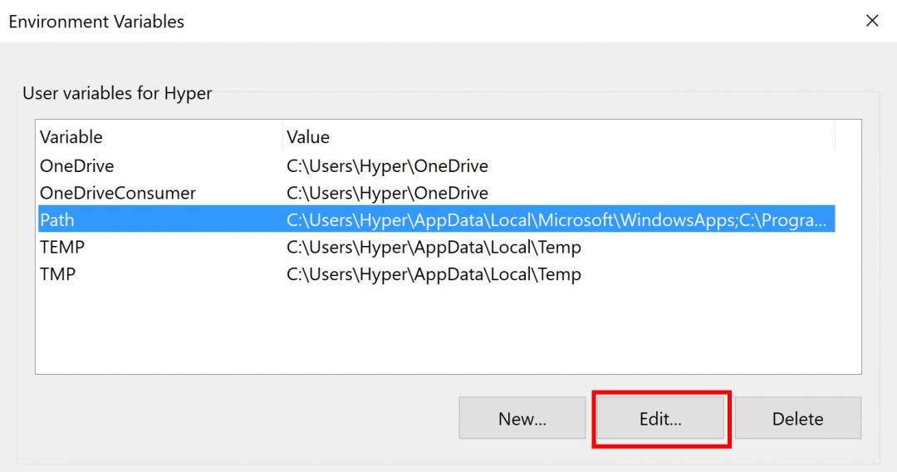Click the New... button
897x472 pixels.
(x=522, y=419)
